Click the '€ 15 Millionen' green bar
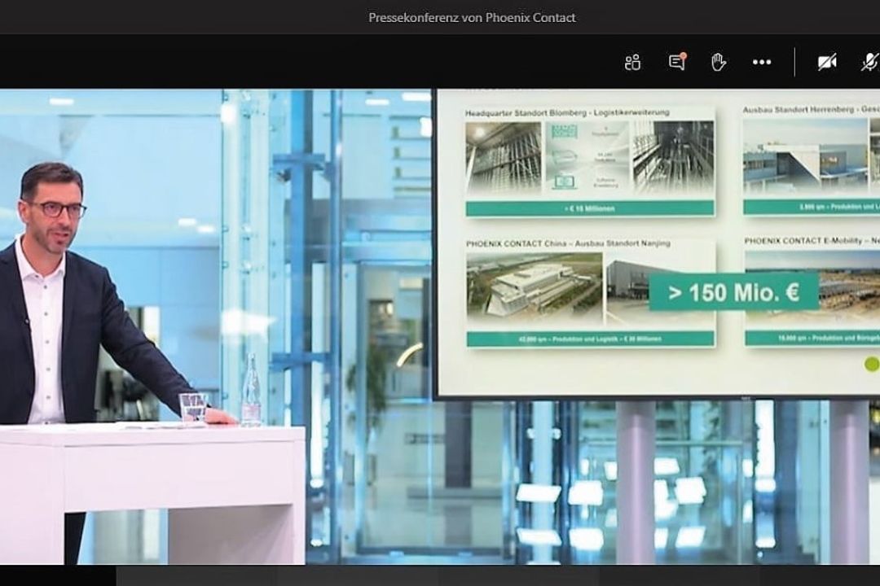Screen dimensions: 880x586 [590, 208]
